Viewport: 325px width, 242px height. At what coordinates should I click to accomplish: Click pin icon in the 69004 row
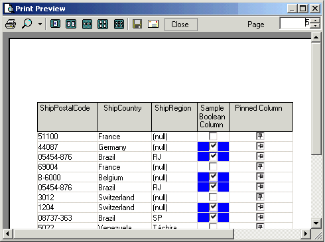tap(260, 166)
